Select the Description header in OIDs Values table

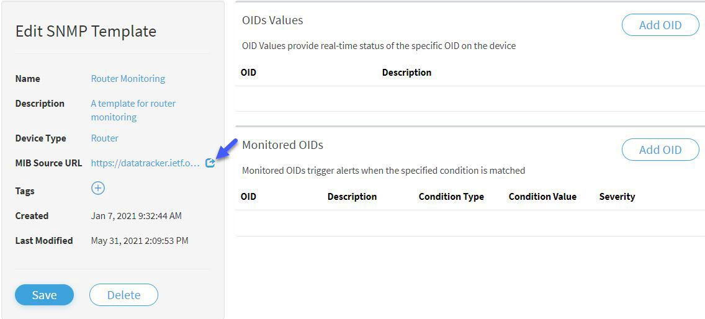coord(406,73)
